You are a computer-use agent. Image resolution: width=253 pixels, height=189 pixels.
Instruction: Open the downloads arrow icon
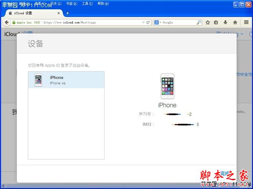point(226,22)
